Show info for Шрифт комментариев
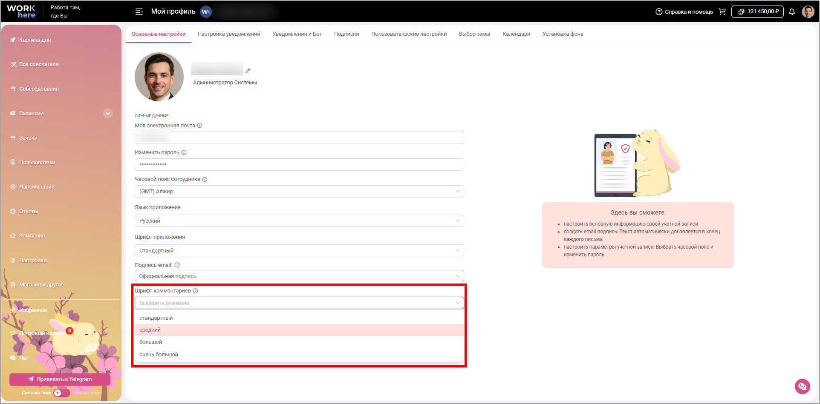 click(196, 291)
